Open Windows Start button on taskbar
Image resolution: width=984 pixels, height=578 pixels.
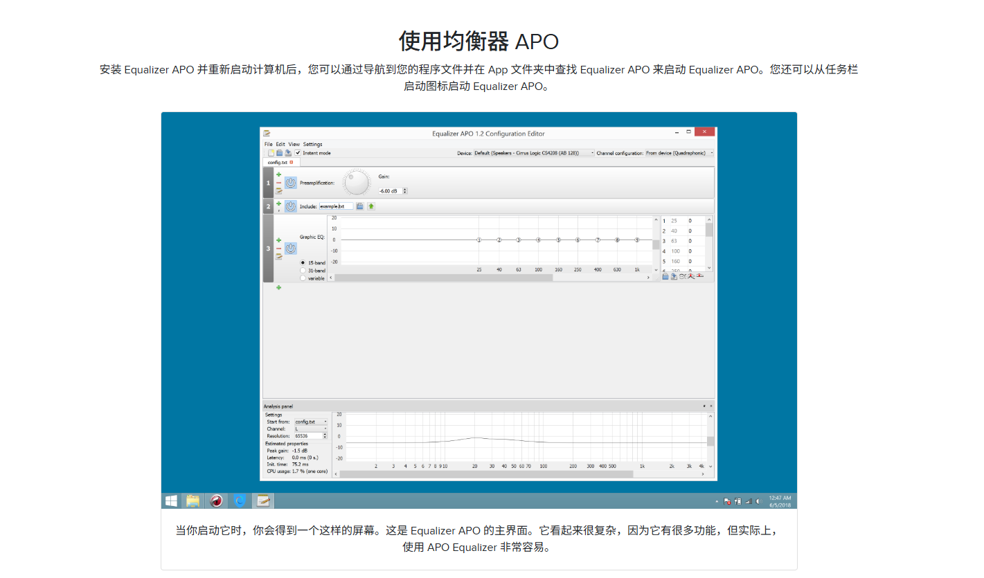(171, 500)
